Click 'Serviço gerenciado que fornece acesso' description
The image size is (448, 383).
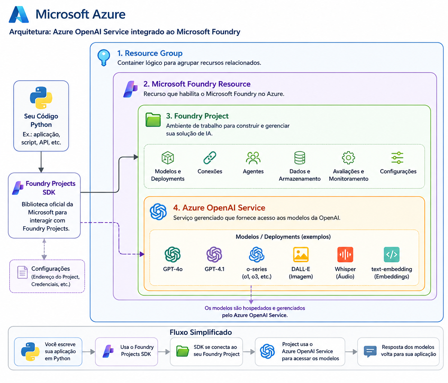pos(257,218)
